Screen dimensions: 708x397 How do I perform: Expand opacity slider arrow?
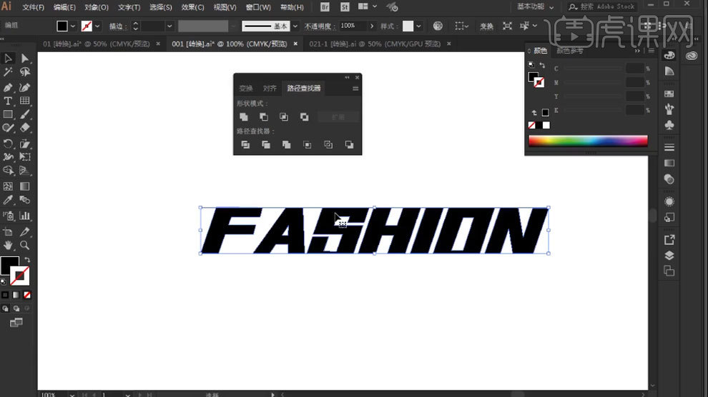coord(372,26)
